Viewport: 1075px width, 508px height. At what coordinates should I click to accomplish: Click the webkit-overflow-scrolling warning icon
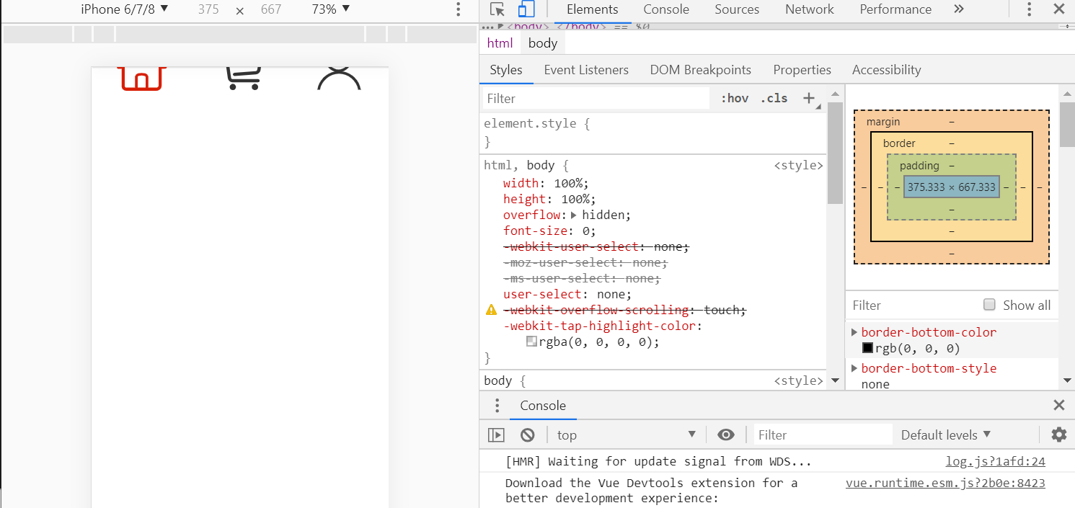[492, 310]
